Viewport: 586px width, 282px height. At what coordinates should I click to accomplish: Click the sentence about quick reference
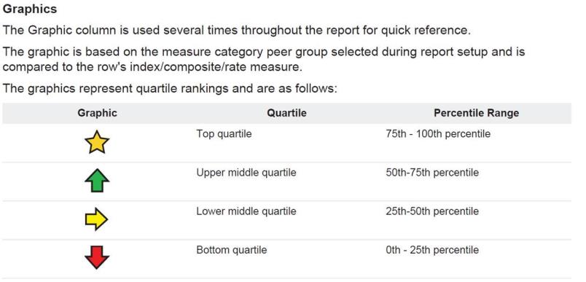point(237,31)
